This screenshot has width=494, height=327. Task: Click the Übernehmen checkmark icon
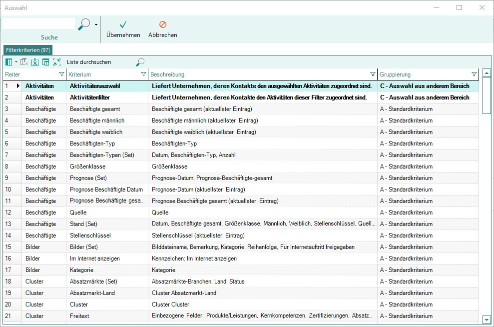coord(123,24)
